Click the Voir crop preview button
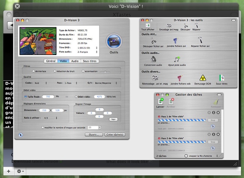Image resolution: width=244 pixels, height=178 pixels. coord(113,119)
